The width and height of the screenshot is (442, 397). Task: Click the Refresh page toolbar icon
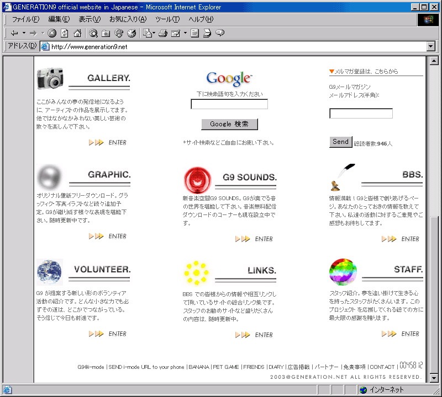coord(65,34)
